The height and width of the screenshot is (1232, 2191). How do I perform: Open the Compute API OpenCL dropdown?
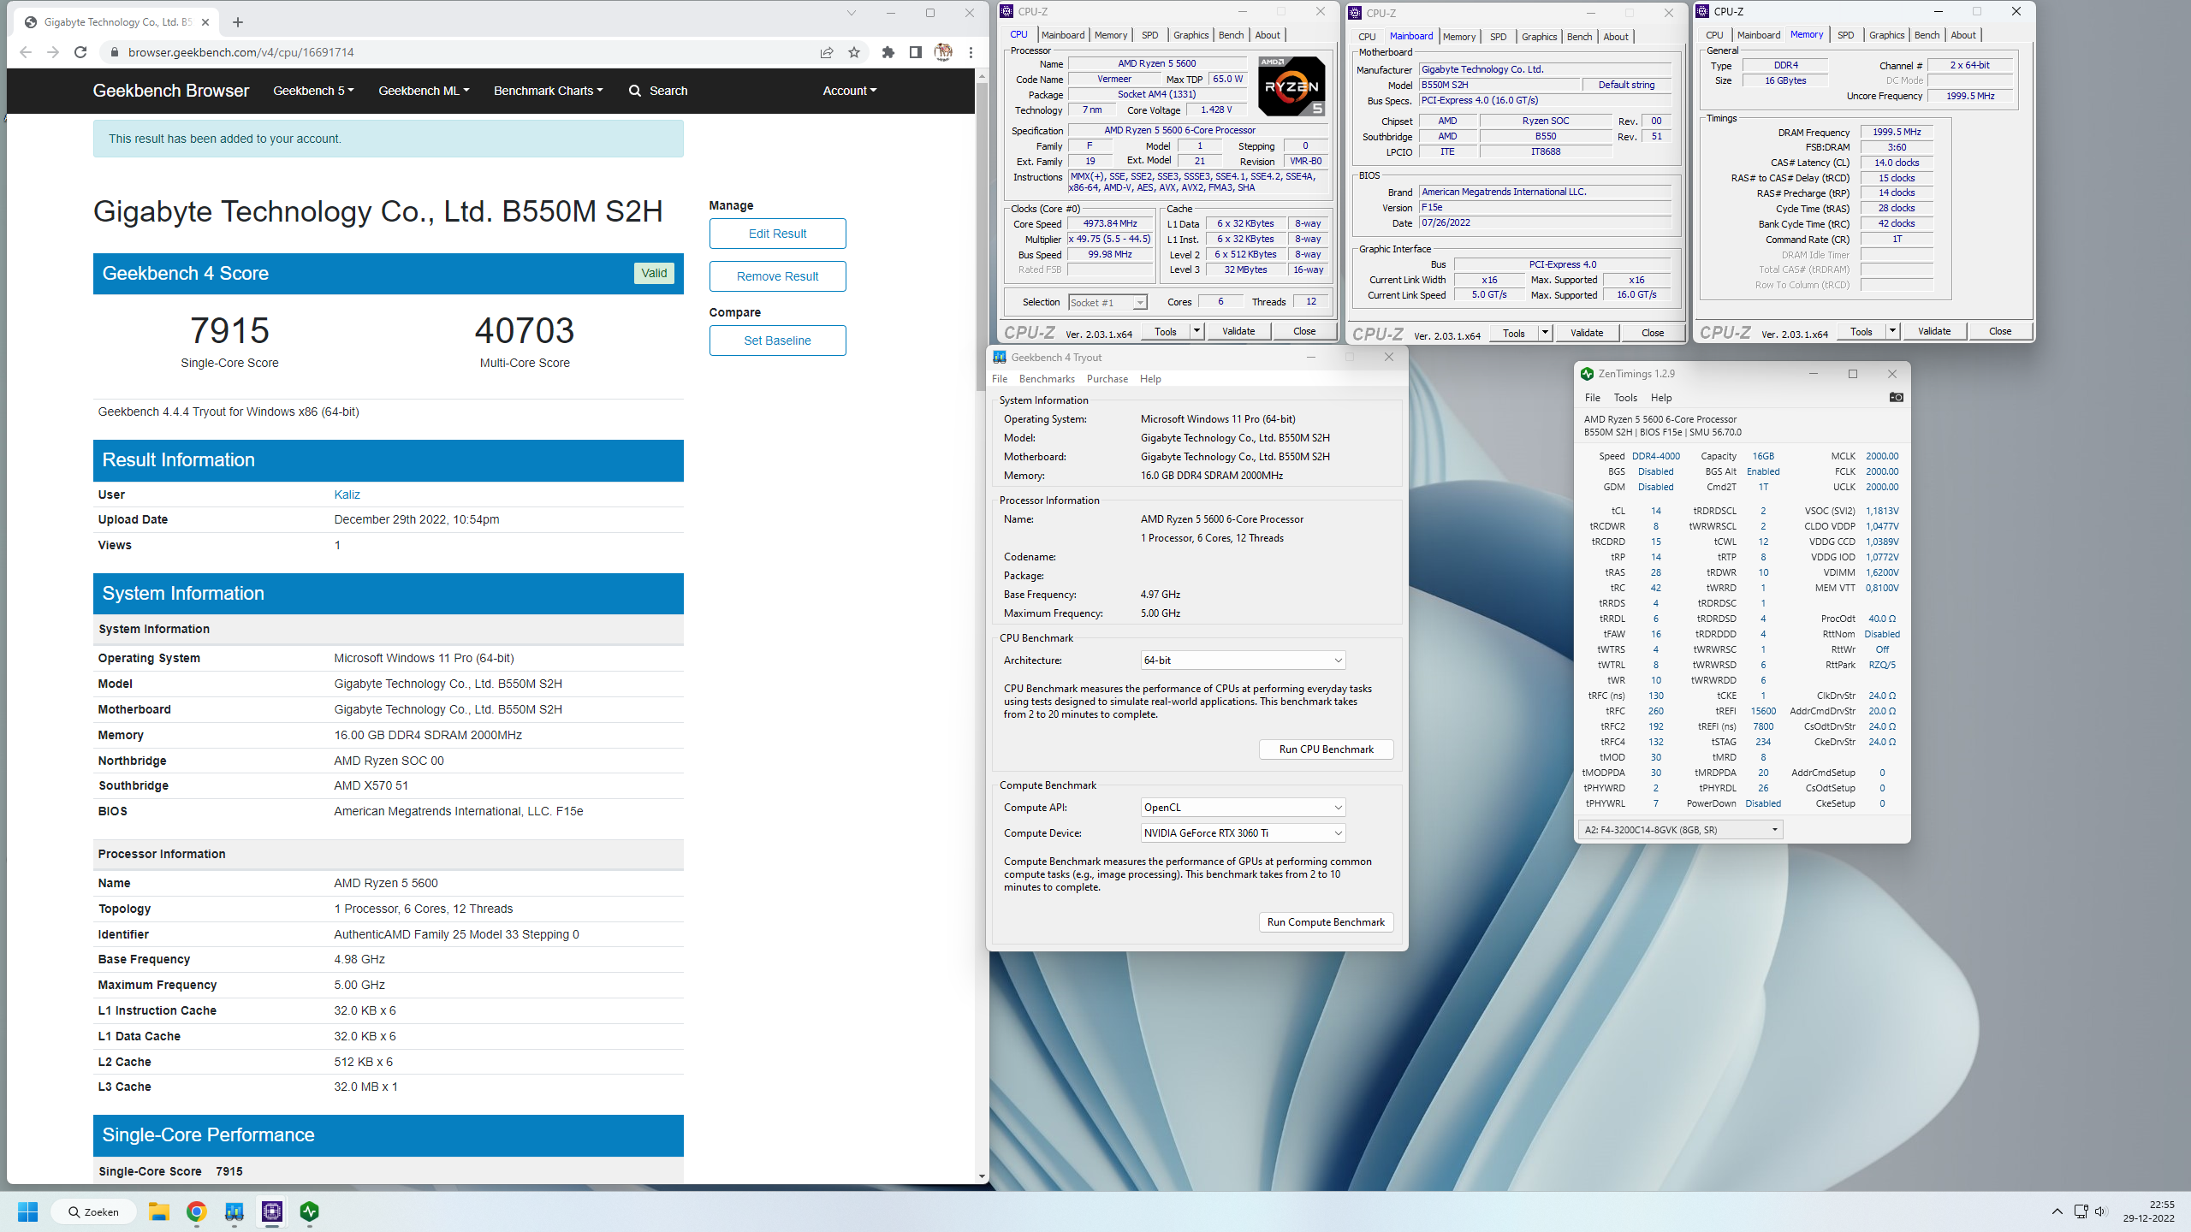(1243, 808)
